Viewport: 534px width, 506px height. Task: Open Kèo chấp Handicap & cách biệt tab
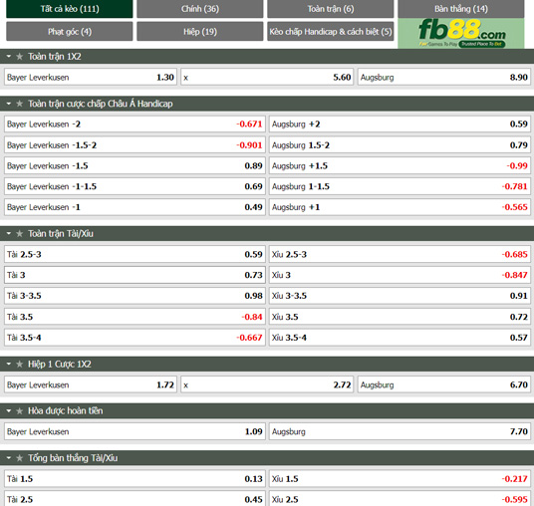coord(331,31)
